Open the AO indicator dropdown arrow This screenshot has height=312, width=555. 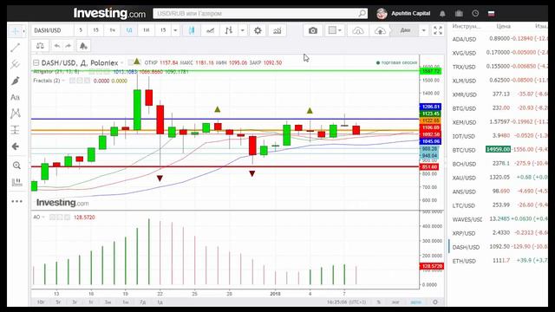click(43, 218)
